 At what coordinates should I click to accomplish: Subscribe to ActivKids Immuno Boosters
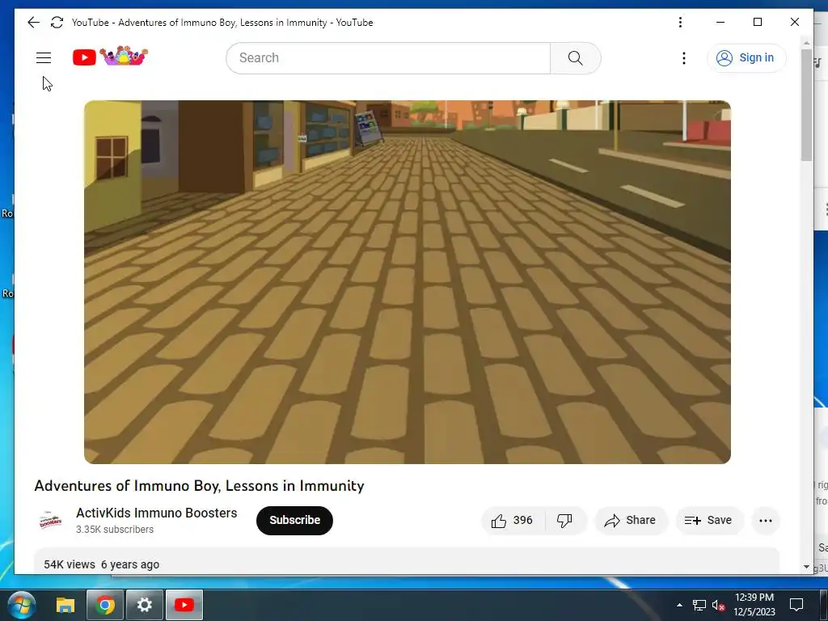294,520
